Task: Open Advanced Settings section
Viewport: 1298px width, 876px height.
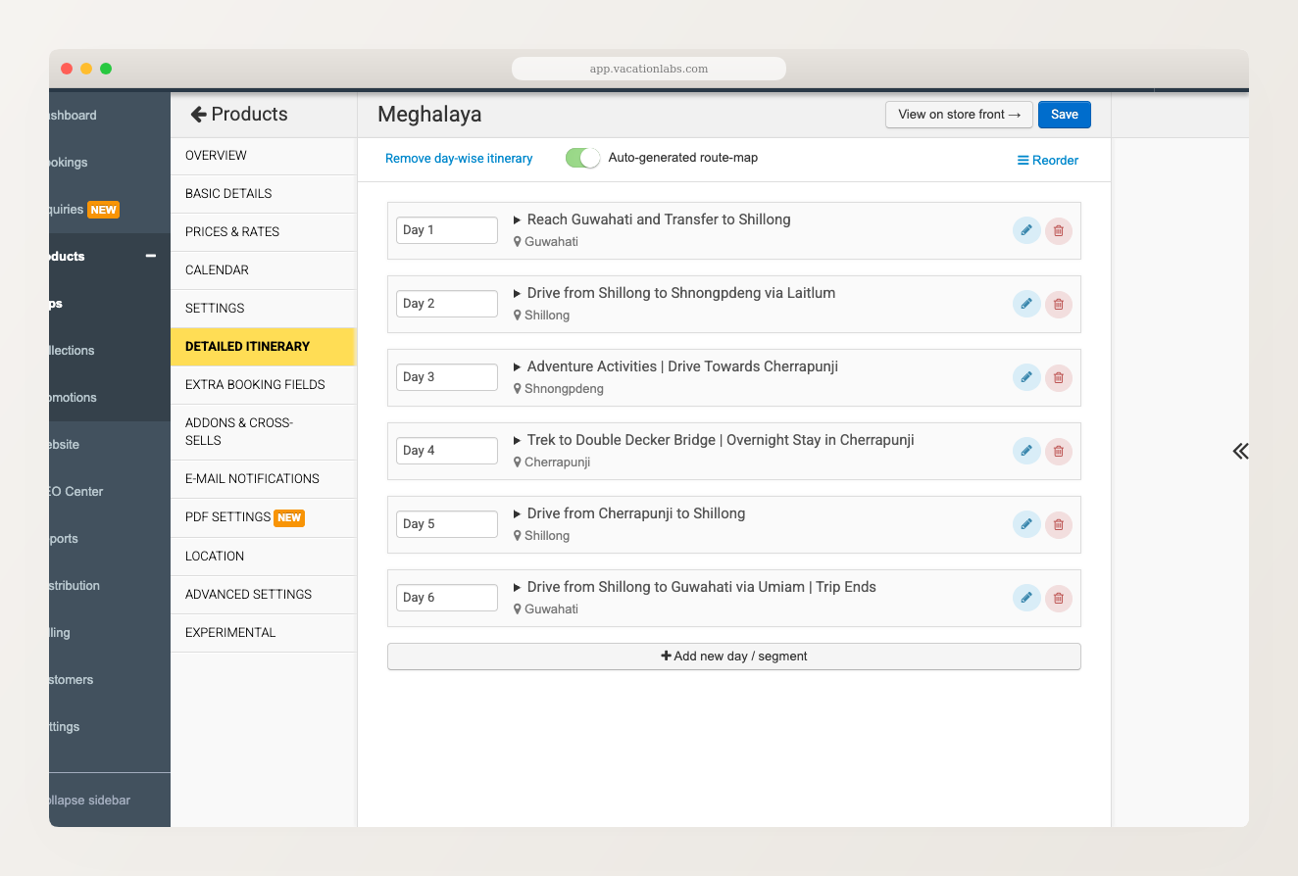Action: (x=263, y=595)
